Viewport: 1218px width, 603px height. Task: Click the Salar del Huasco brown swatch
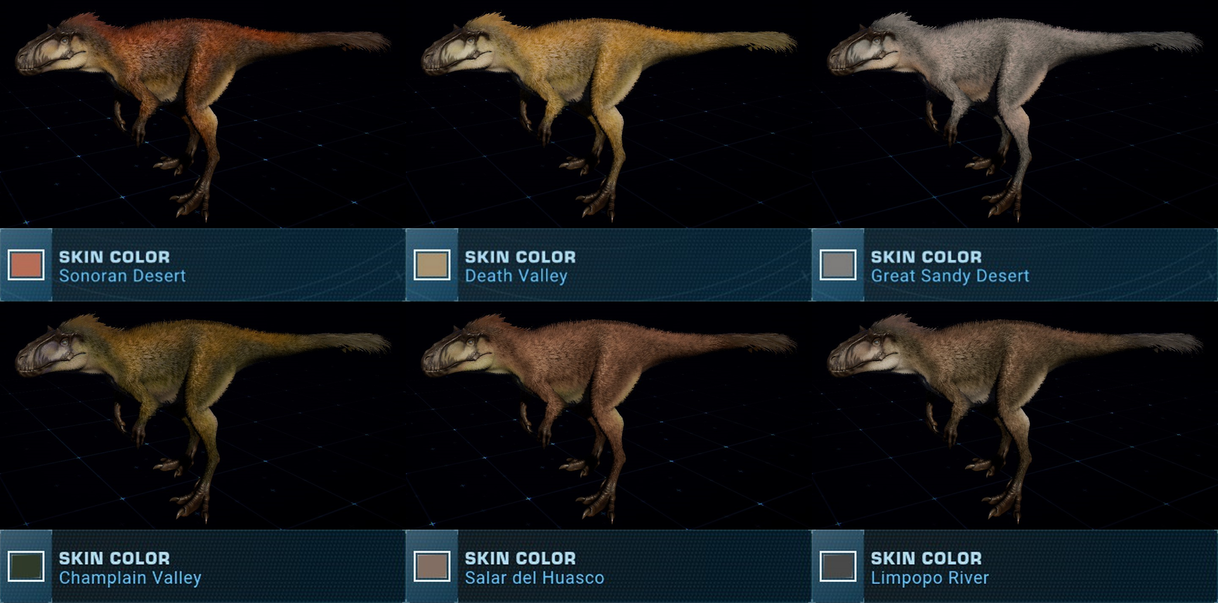pyautogui.click(x=432, y=566)
